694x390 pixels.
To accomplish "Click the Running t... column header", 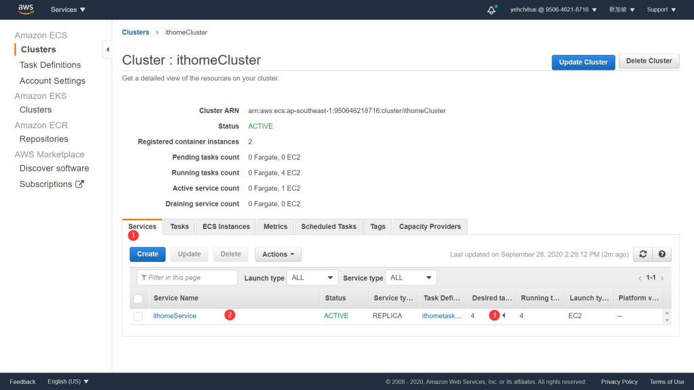I will 540,298.
